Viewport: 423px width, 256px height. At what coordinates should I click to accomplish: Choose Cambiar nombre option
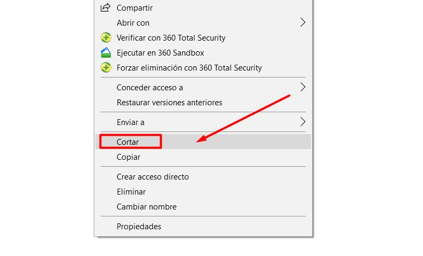tap(203, 206)
